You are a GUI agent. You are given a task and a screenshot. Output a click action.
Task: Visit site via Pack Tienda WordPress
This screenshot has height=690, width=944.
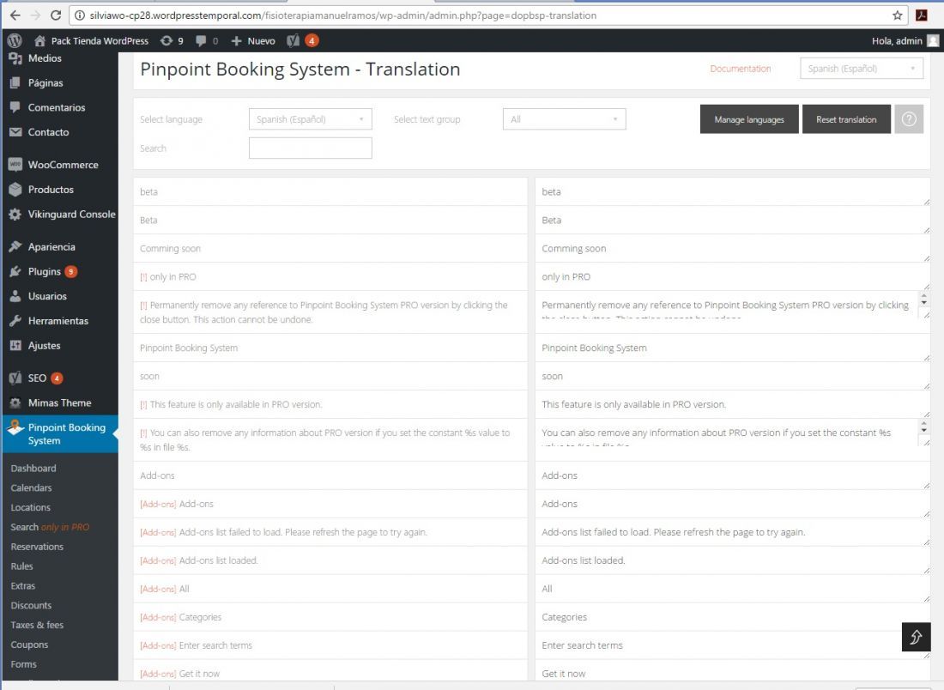(92, 40)
